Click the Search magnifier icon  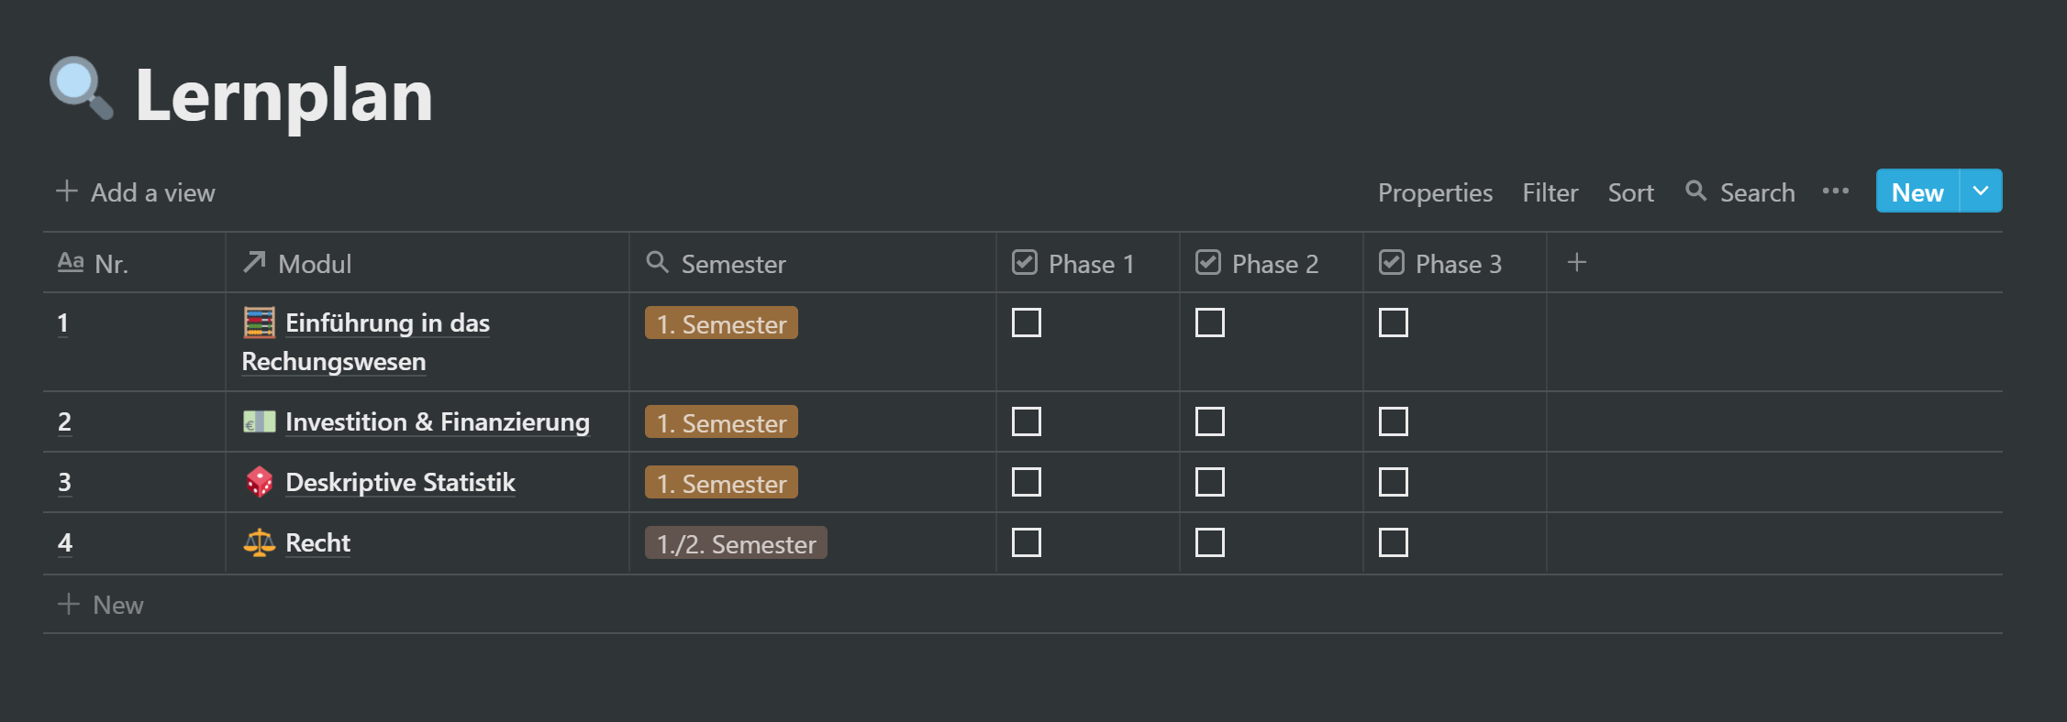[x=1695, y=191]
